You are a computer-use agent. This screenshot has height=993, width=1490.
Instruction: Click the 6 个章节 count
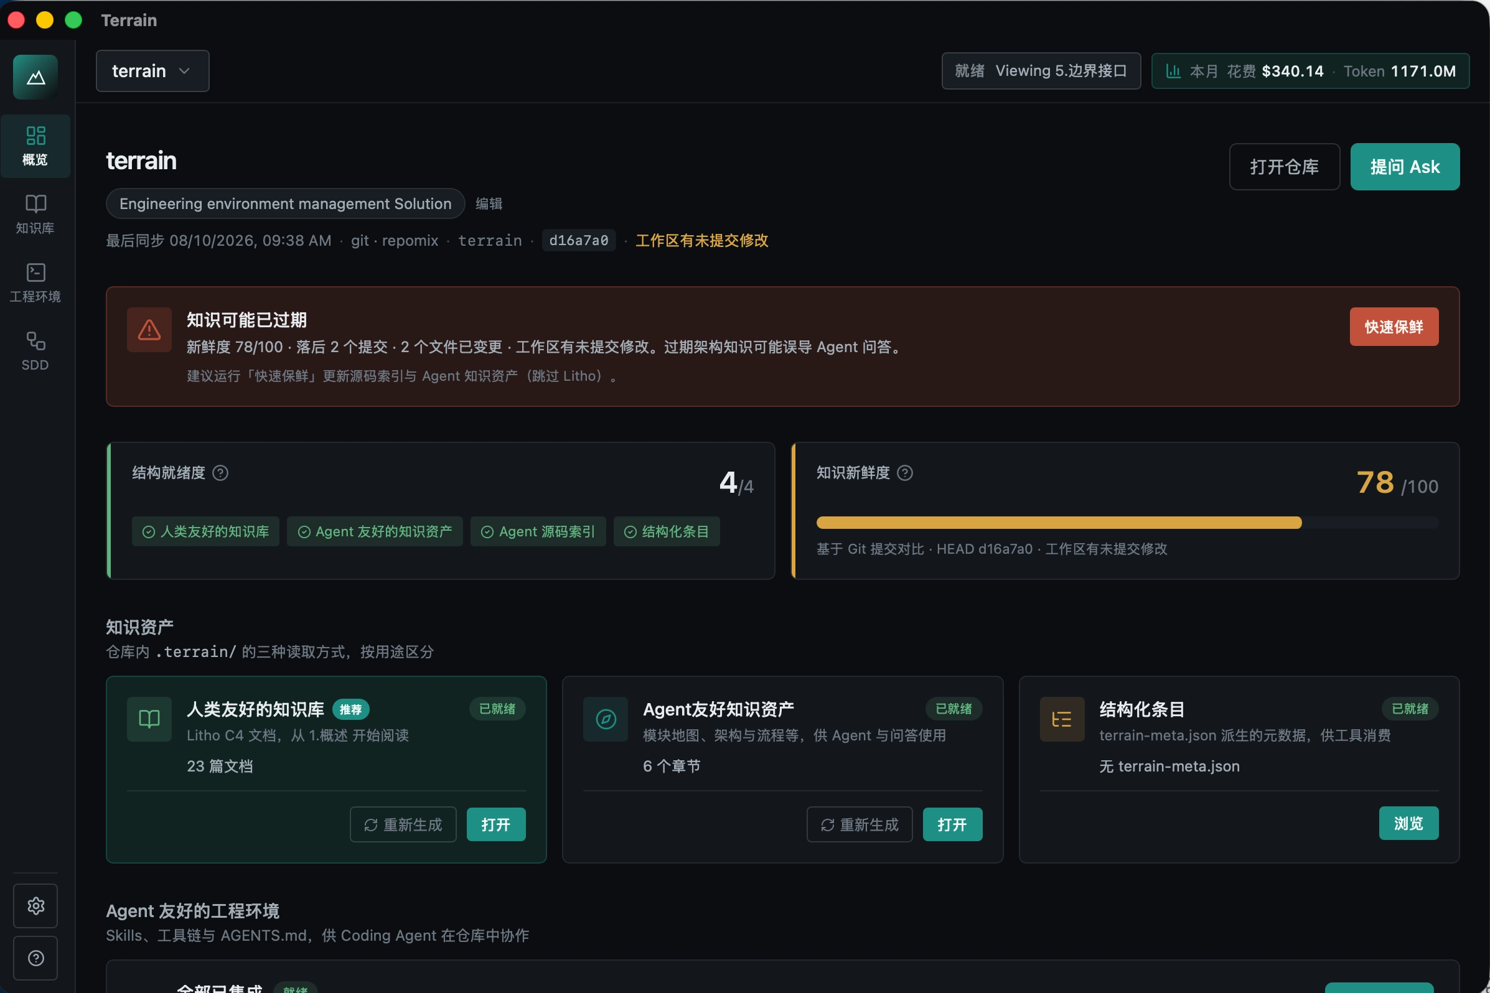[672, 767]
